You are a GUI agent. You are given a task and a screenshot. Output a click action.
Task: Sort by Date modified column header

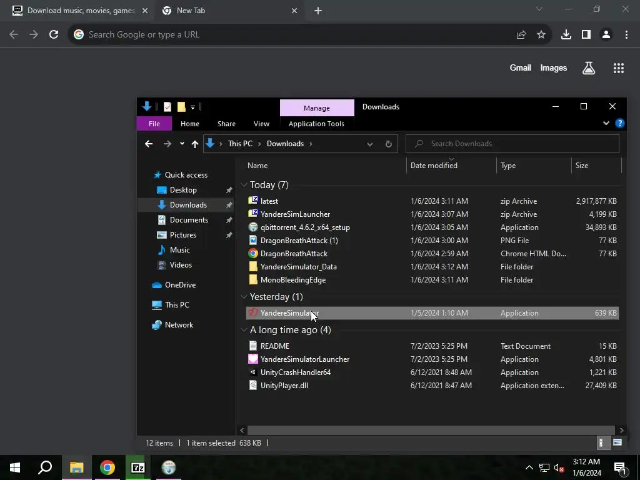(x=451, y=165)
